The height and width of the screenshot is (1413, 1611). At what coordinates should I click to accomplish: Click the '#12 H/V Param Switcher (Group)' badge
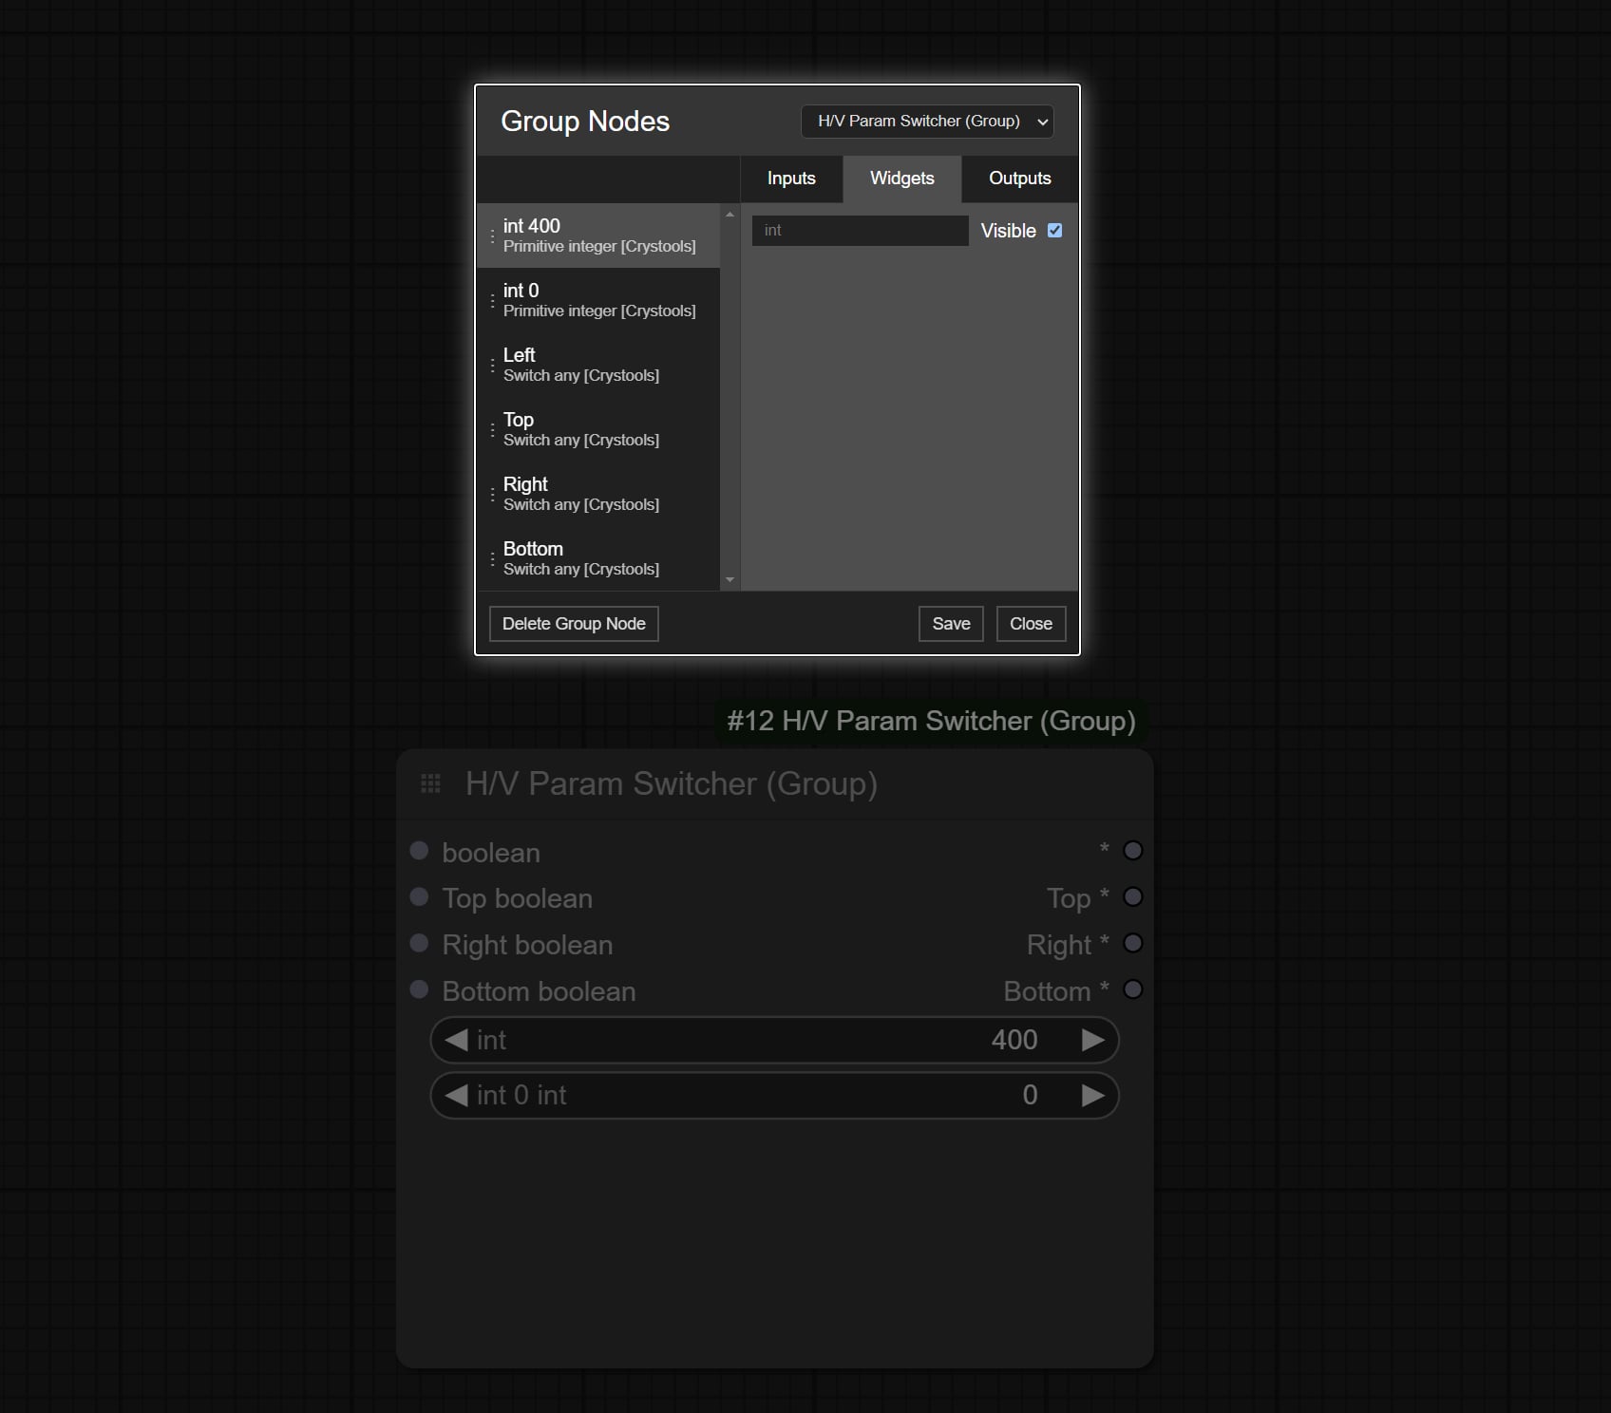tap(931, 721)
